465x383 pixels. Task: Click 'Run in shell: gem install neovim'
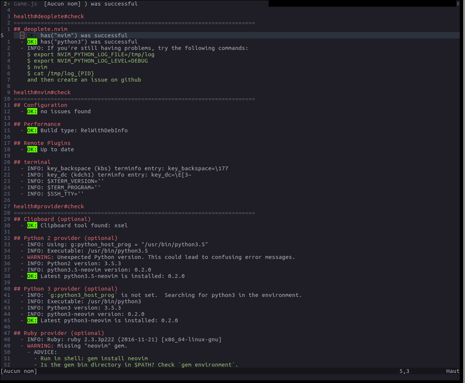point(91,358)
